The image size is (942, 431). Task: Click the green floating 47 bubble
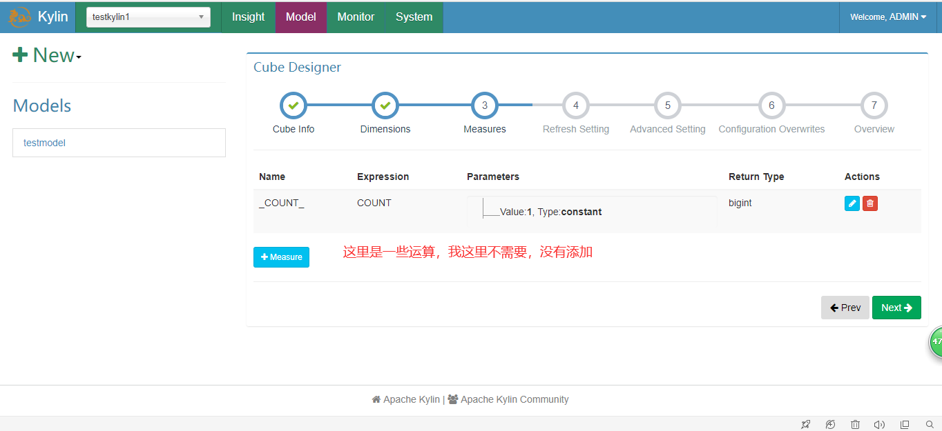point(936,342)
